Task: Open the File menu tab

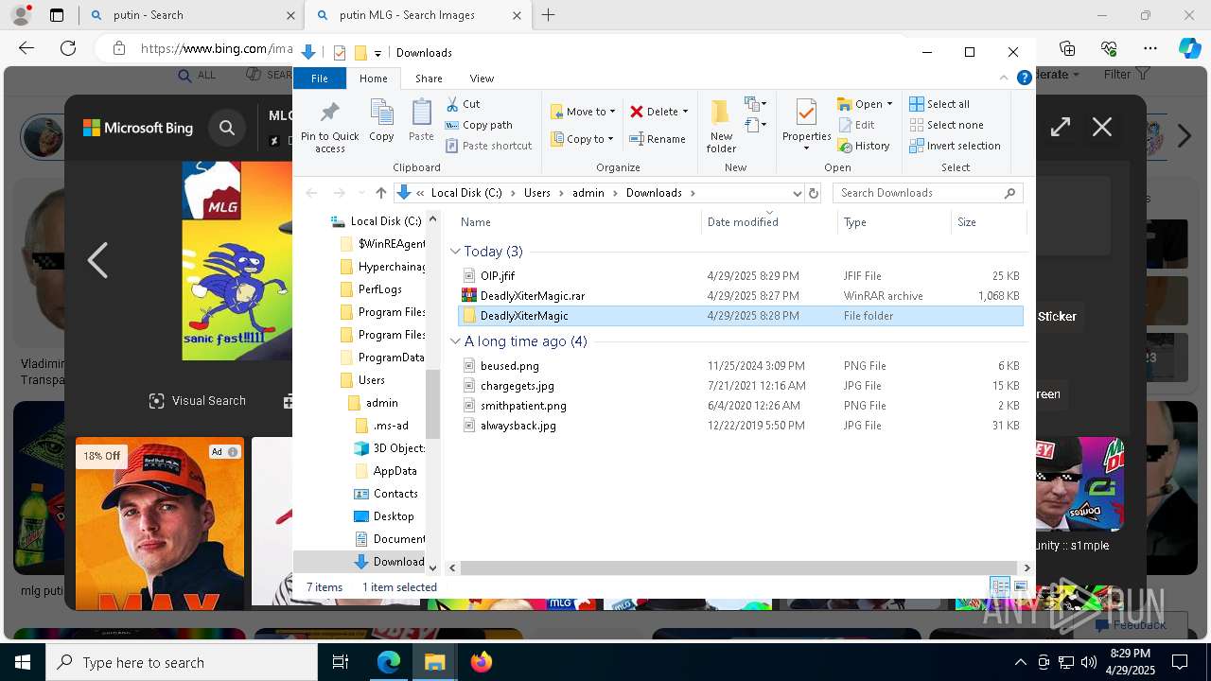Action: (x=320, y=79)
